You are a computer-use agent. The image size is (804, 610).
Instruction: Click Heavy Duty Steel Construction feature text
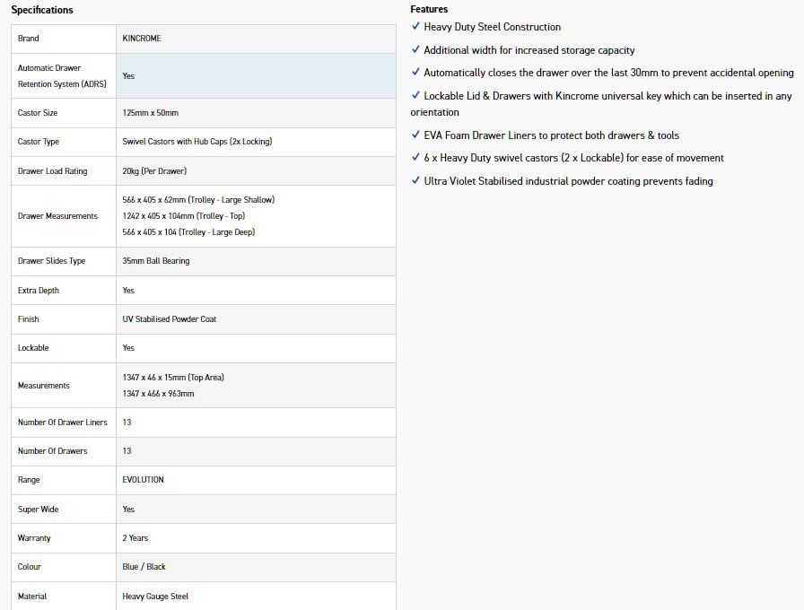[493, 27]
